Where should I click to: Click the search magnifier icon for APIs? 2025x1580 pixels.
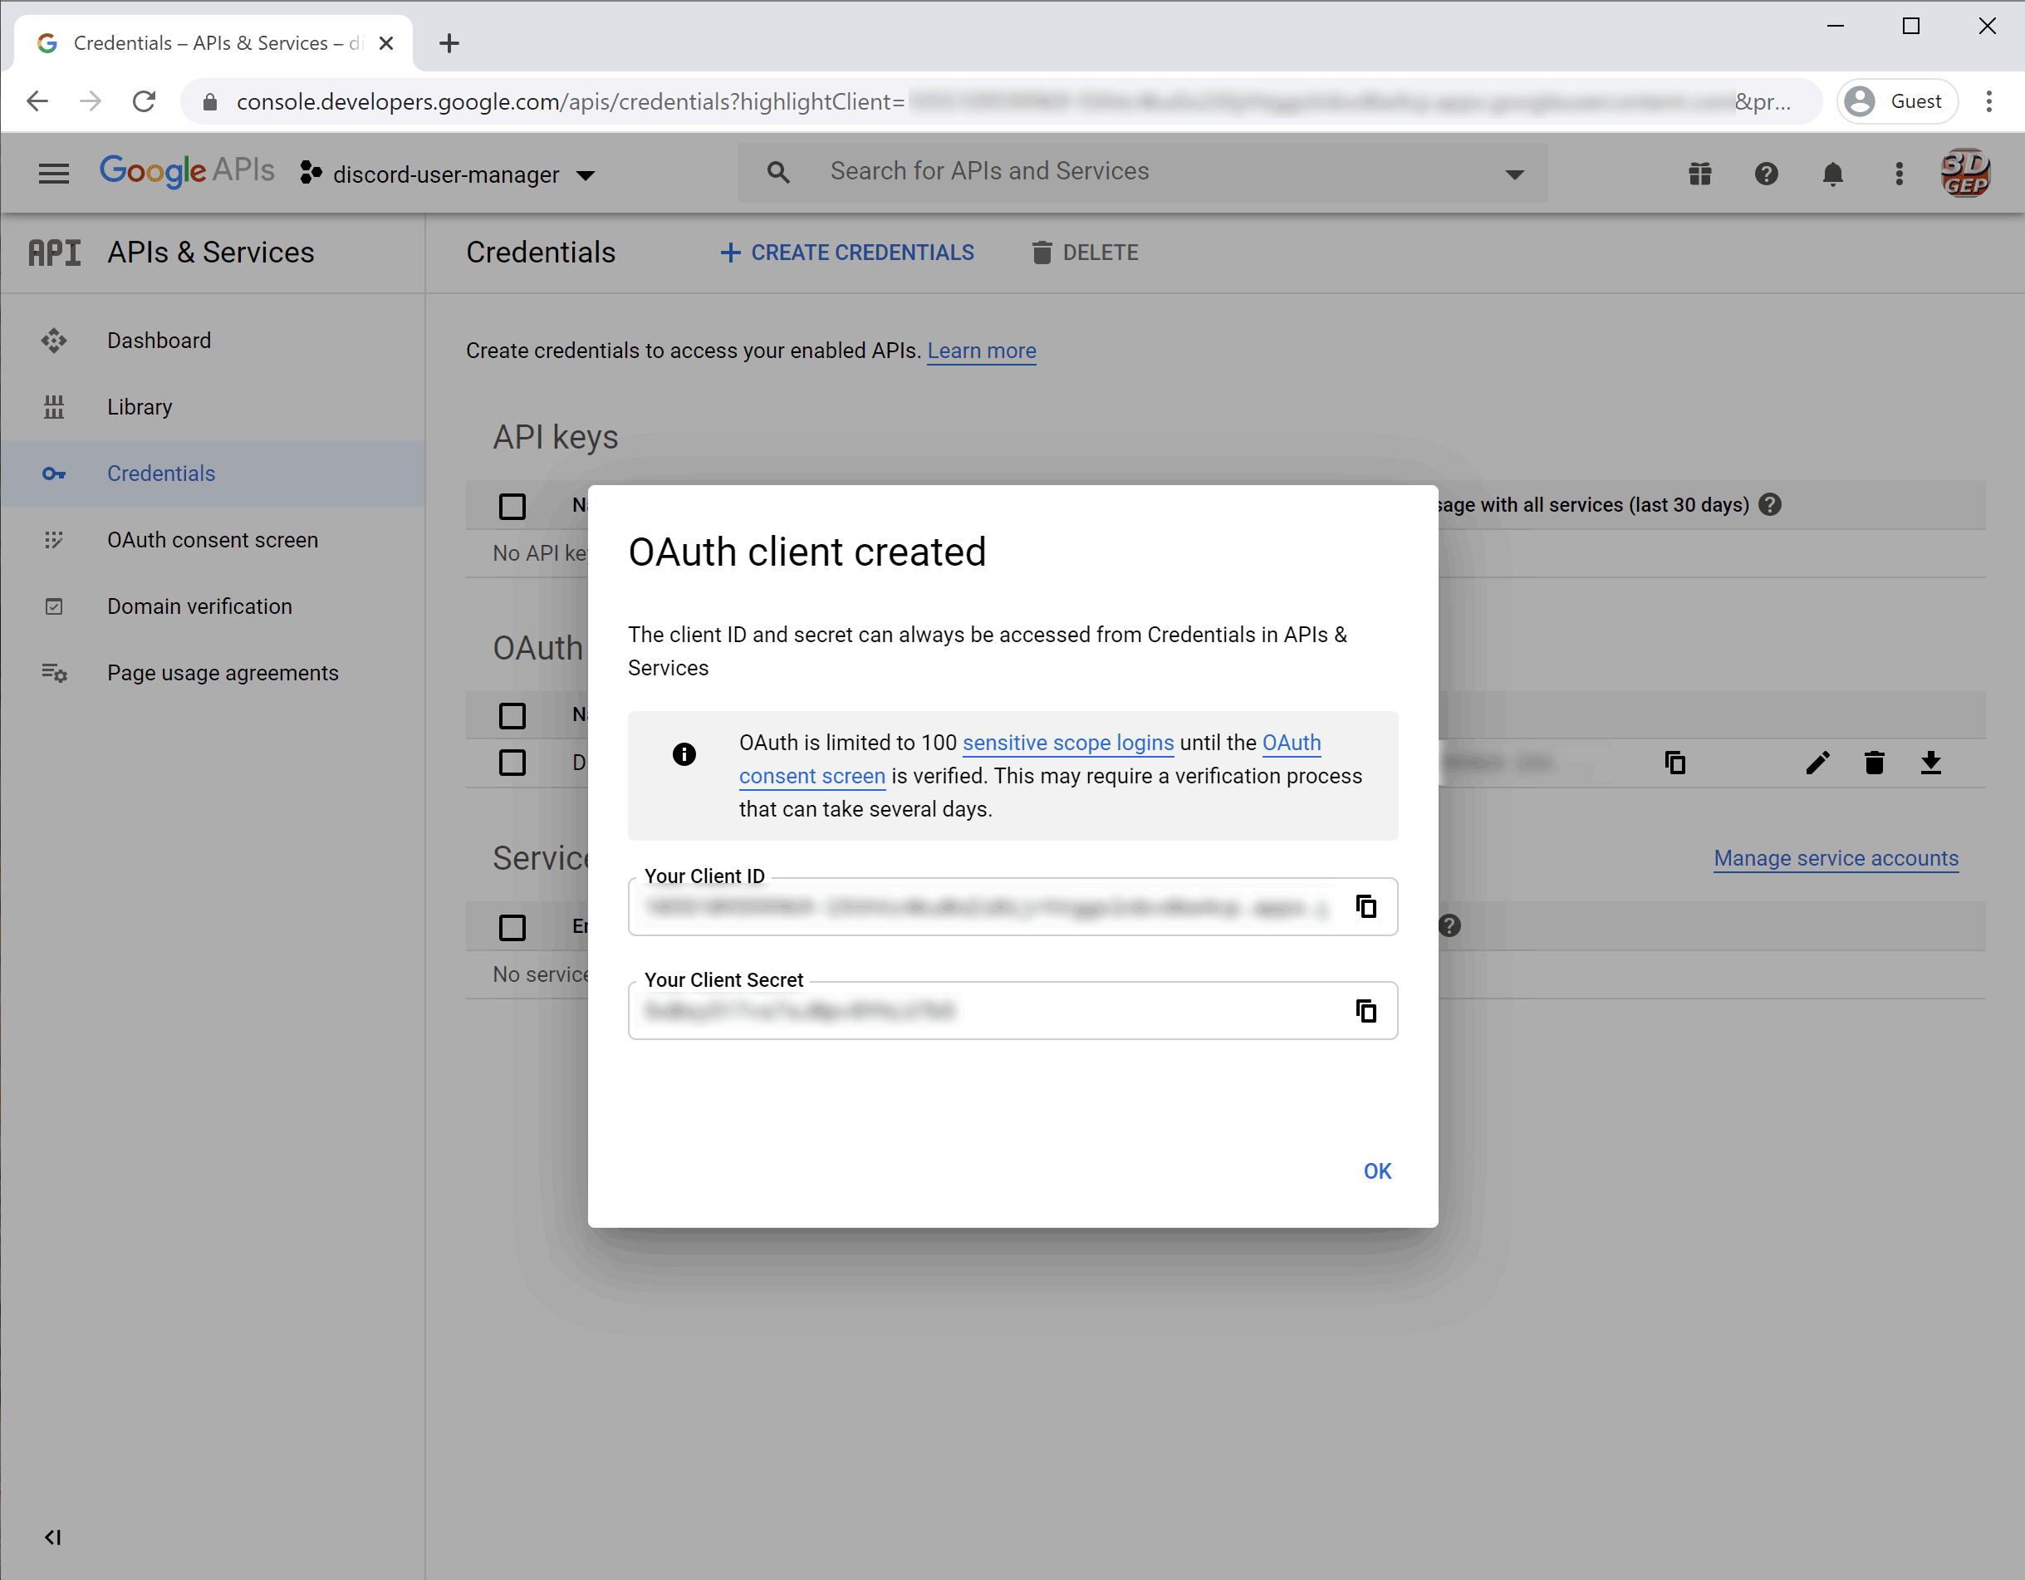coord(781,171)
